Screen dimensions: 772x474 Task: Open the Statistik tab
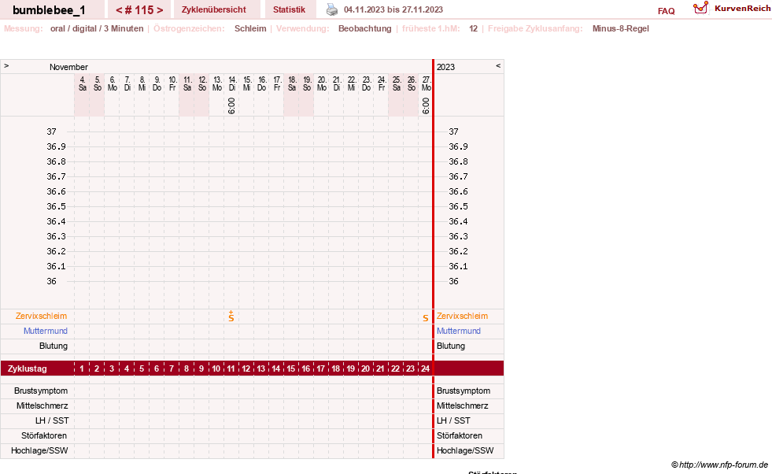(289, 10)
